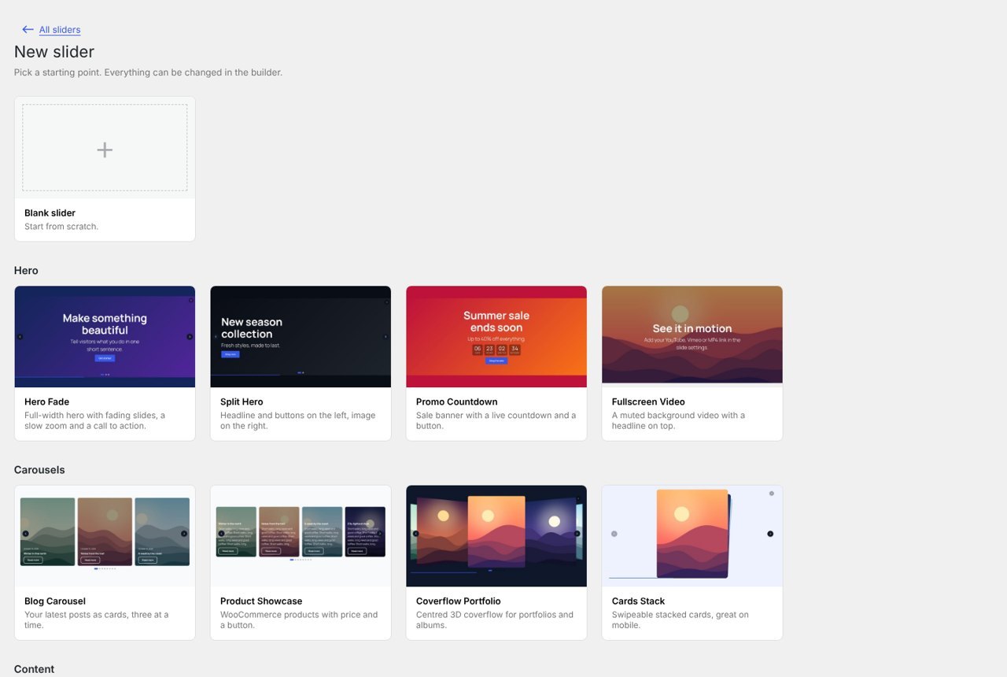Choose the Promo Countdown template thumbnail
Image resolution: width=1007 pixels, height=677 pixels.
pyautogui.click(x=496, y=336)
